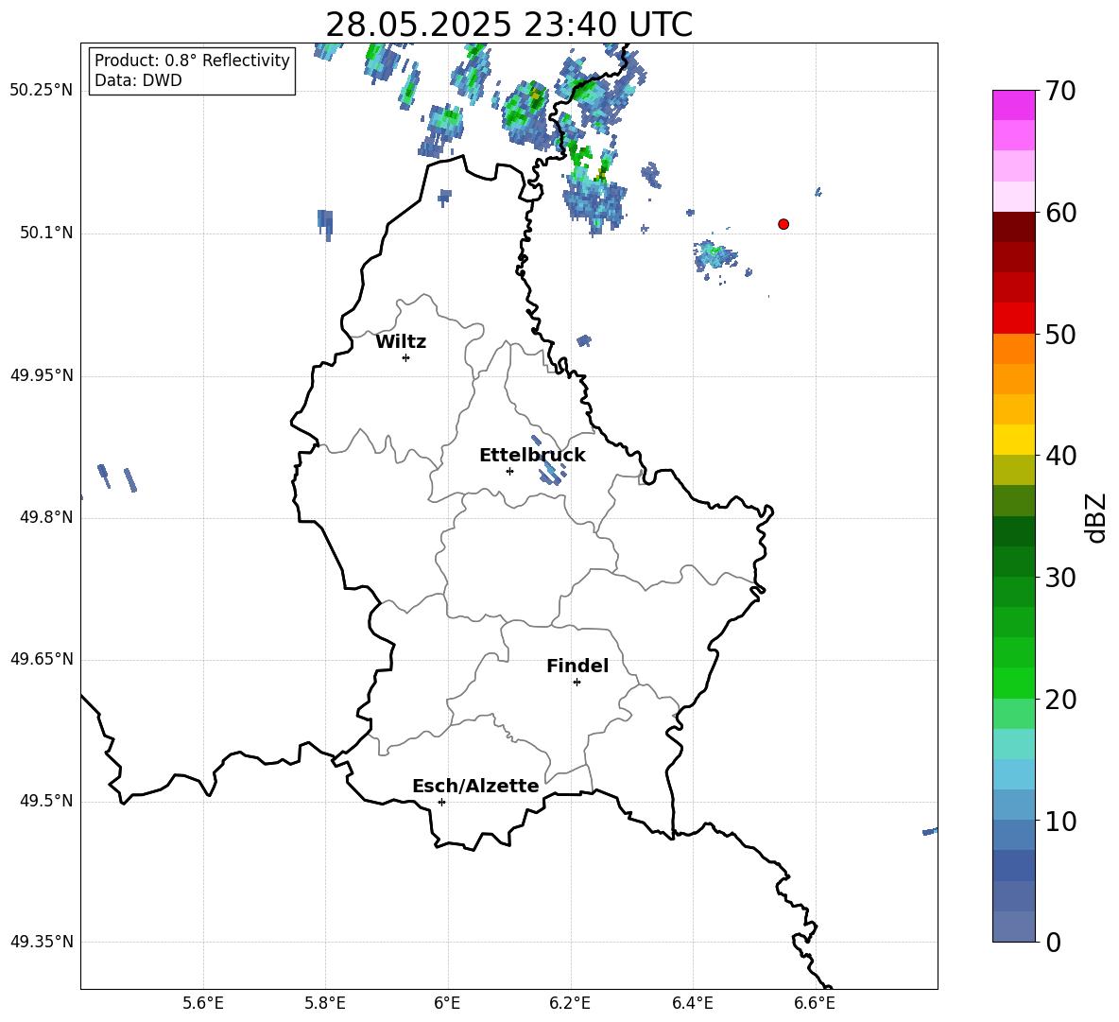Click the 49.5°N latitude label

pyautogui.click(x=46, y=801)
